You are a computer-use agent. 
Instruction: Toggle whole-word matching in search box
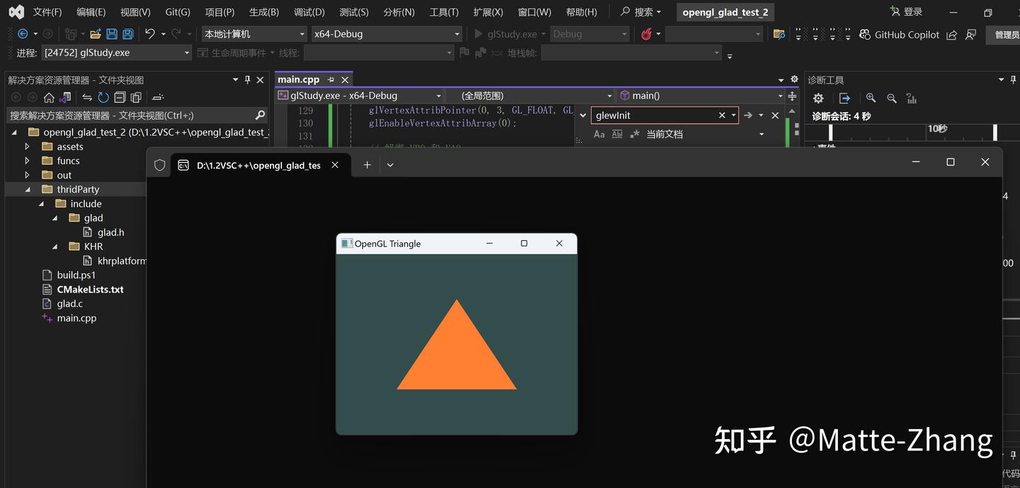point(617,133)
